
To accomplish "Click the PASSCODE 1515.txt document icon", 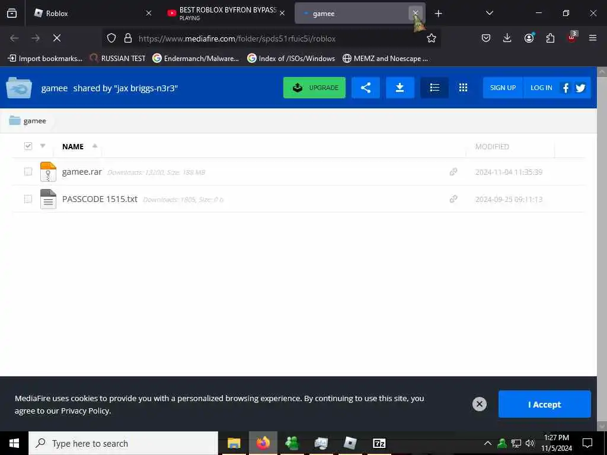I will (x=48, y=199).
